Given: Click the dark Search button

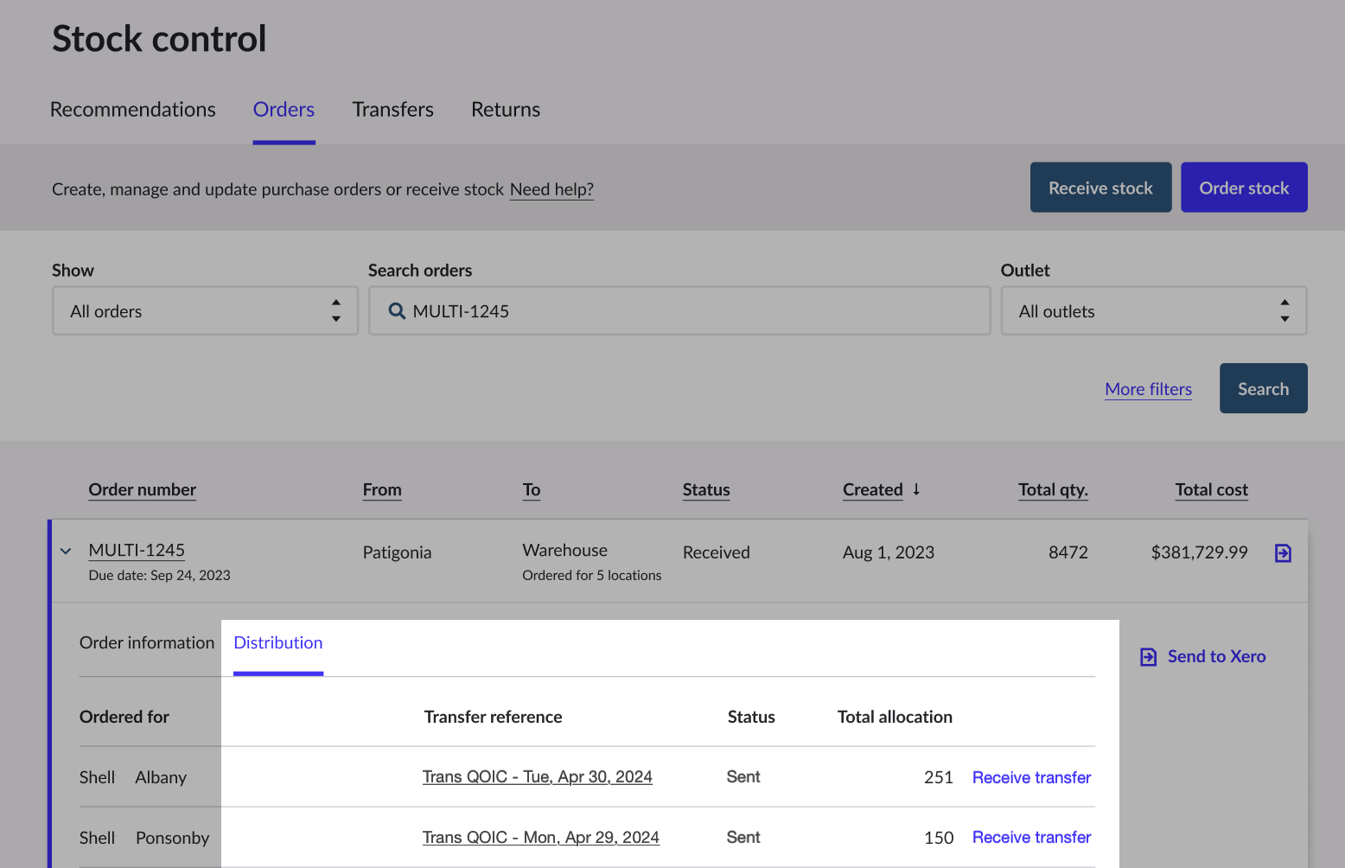Looking at the screenshot, I should point(1262,389).
